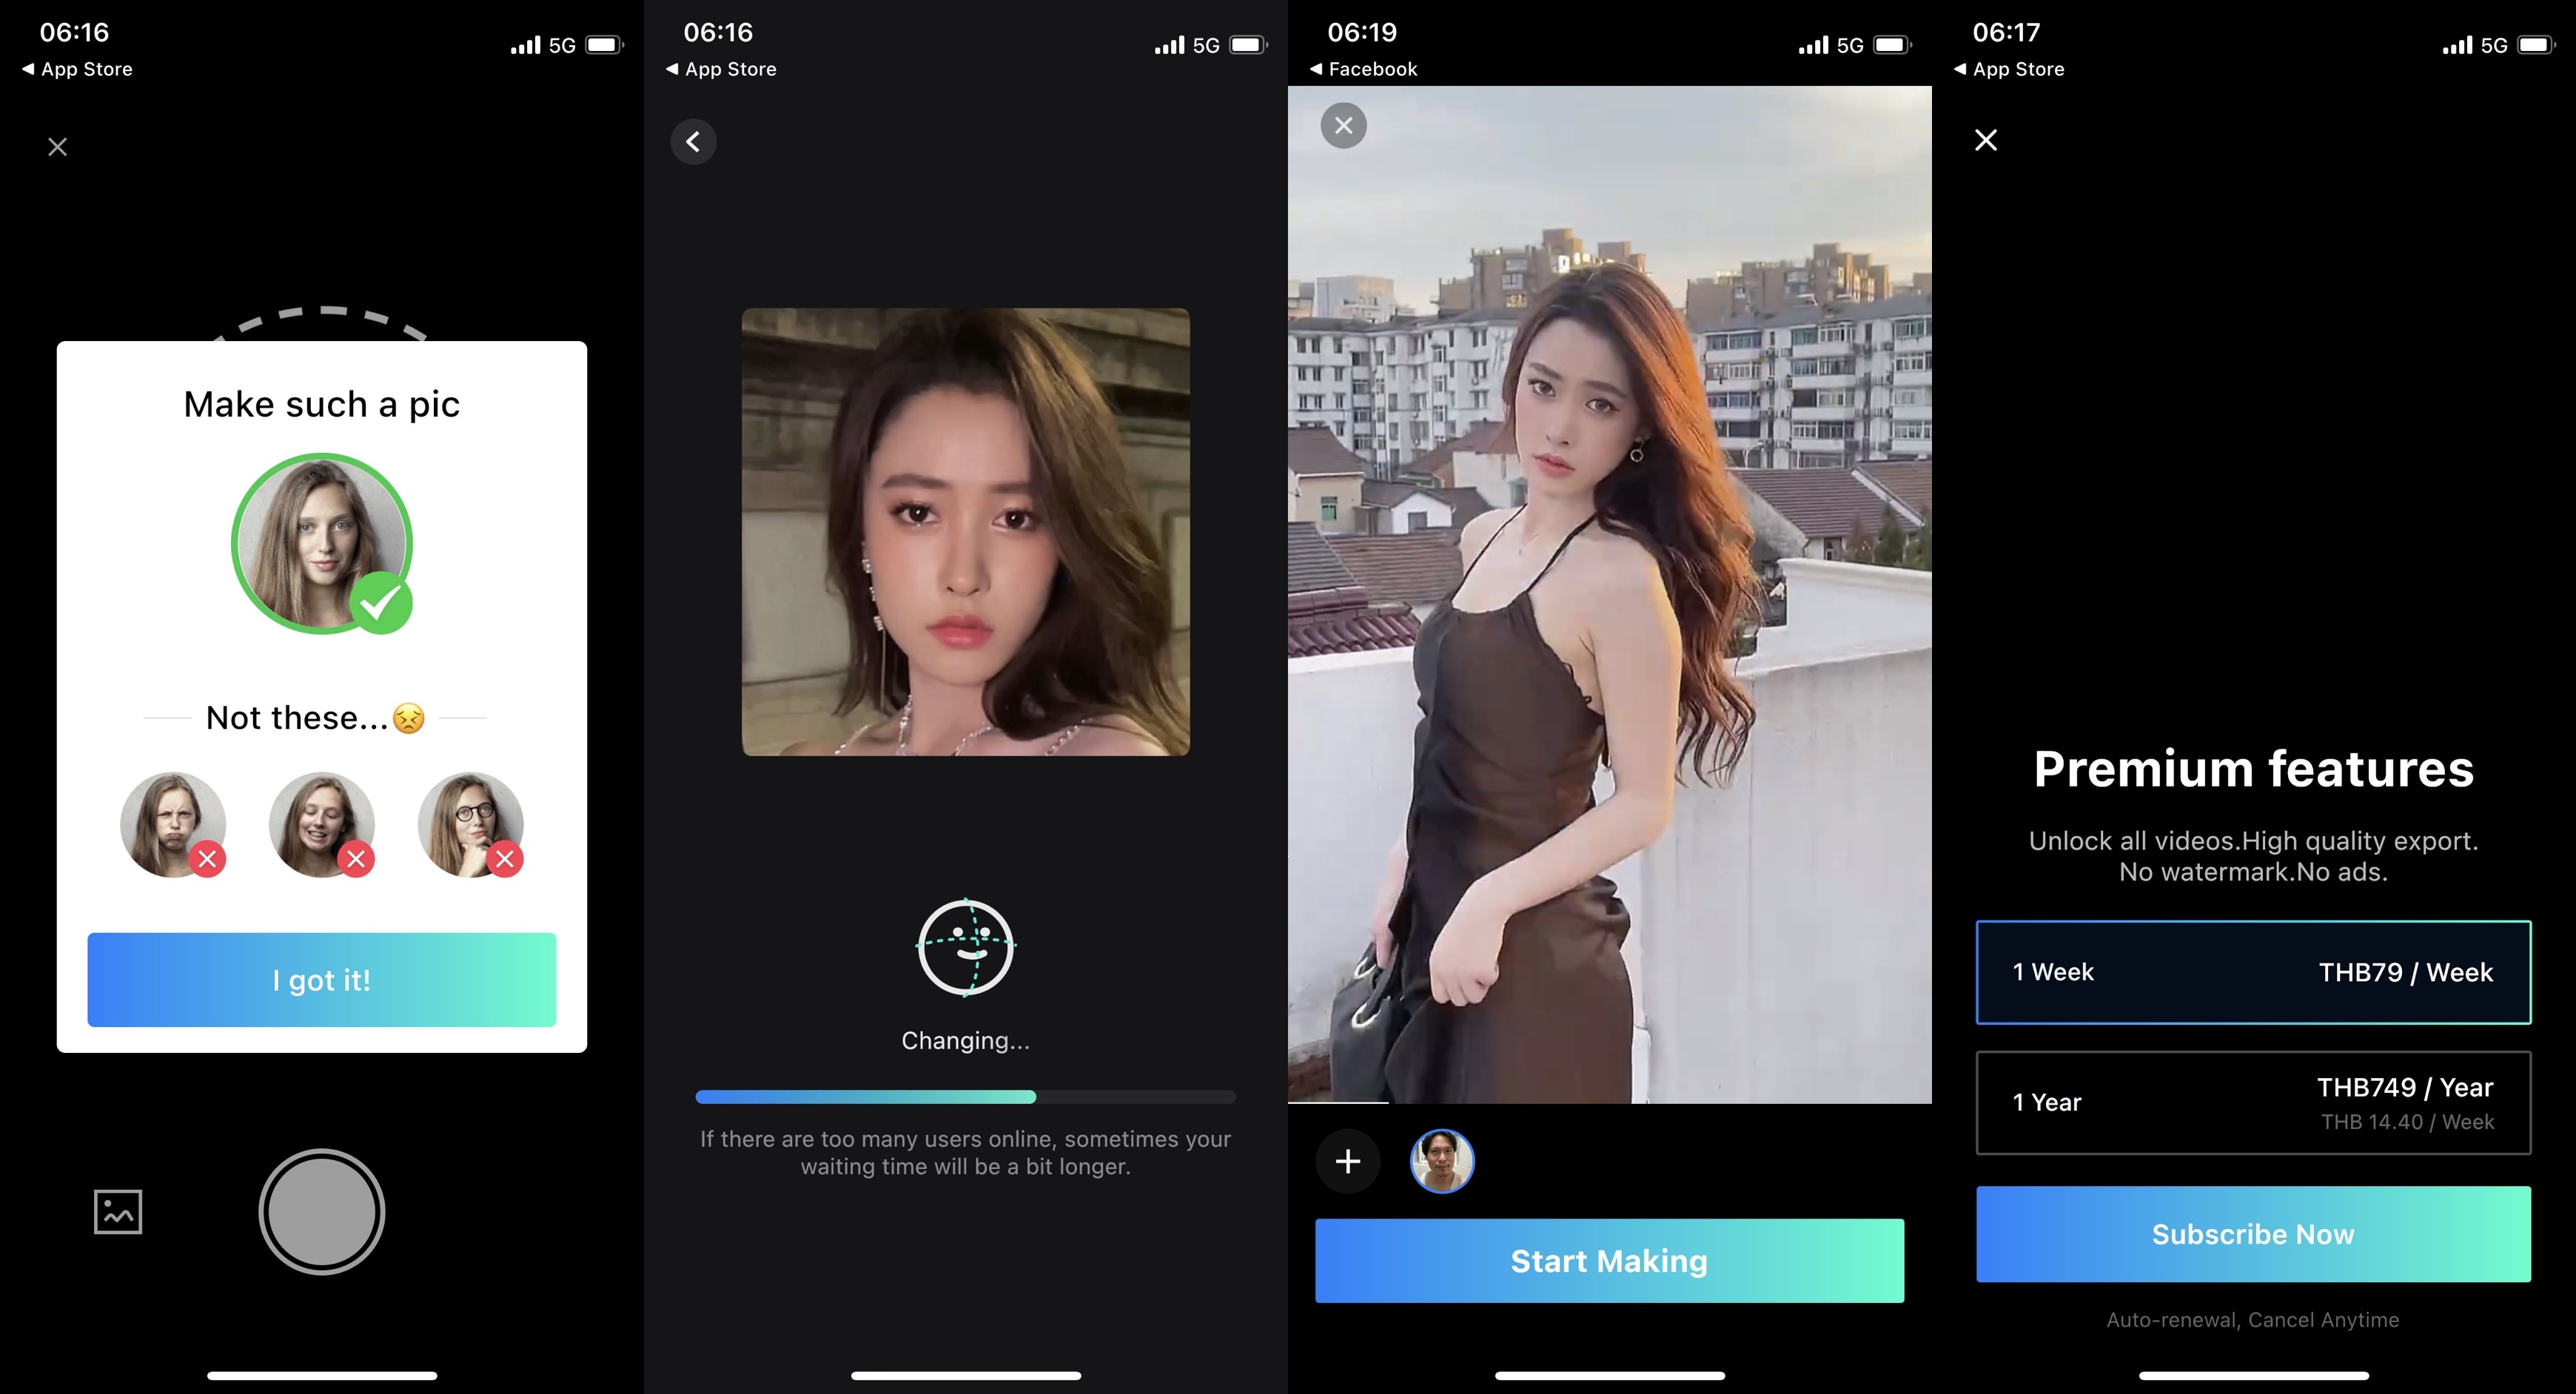Click the Subscribe Now premium button

2253,1234
